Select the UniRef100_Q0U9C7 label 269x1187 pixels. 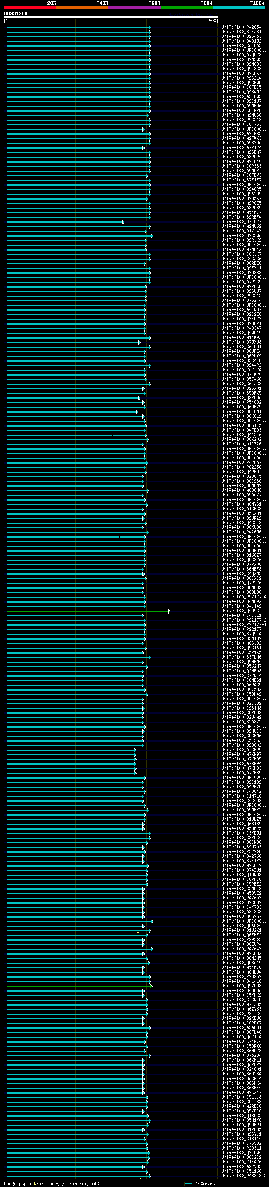[241, 611]
